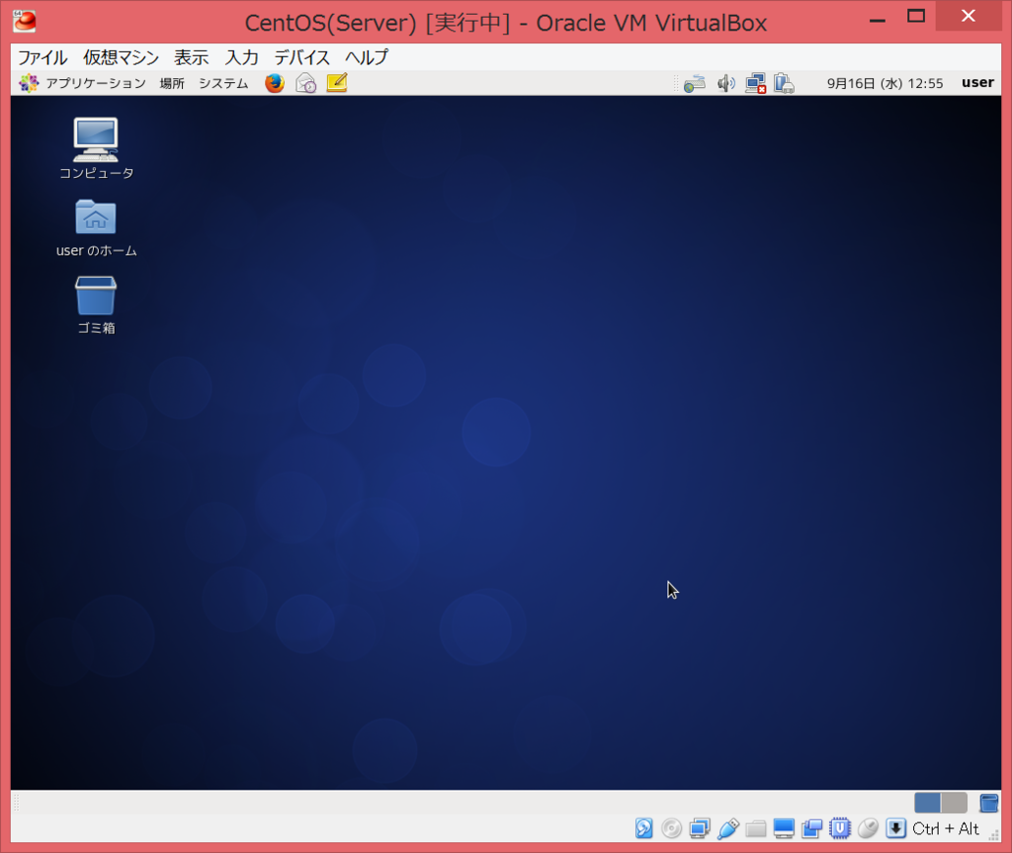1012x853 pixels.
Task: Click the network adapters status icon
Action: [x=700, y=828]
